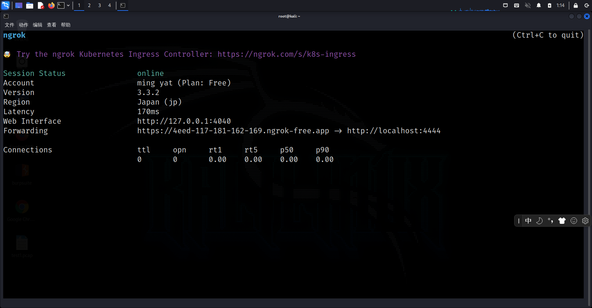This screenshot has width=592, height=308.
Task: Switch to workspace 2
Action: point(89,5)
